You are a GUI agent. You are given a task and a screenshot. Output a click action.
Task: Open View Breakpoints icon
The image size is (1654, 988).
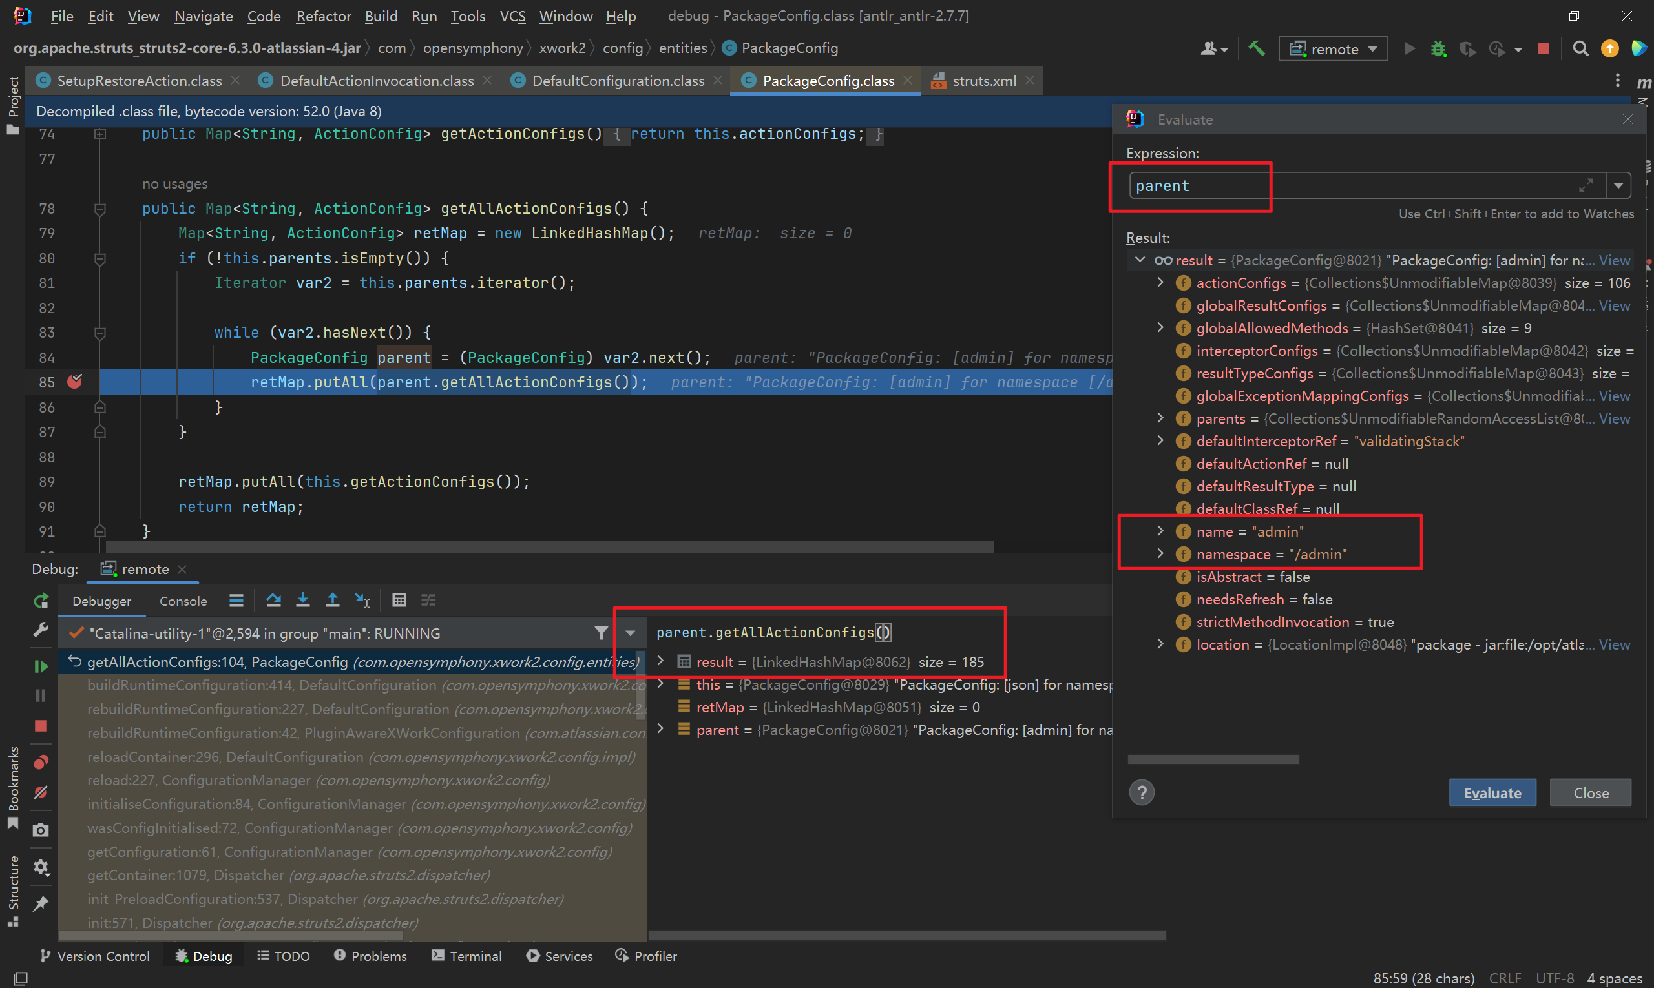pos(41,761)
